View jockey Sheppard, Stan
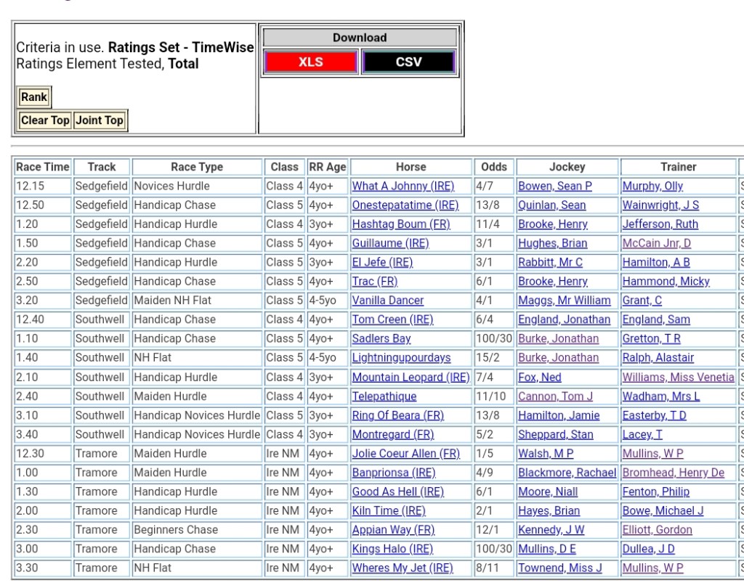The width and height of the screenshot is (744, 588). point(555,435)
